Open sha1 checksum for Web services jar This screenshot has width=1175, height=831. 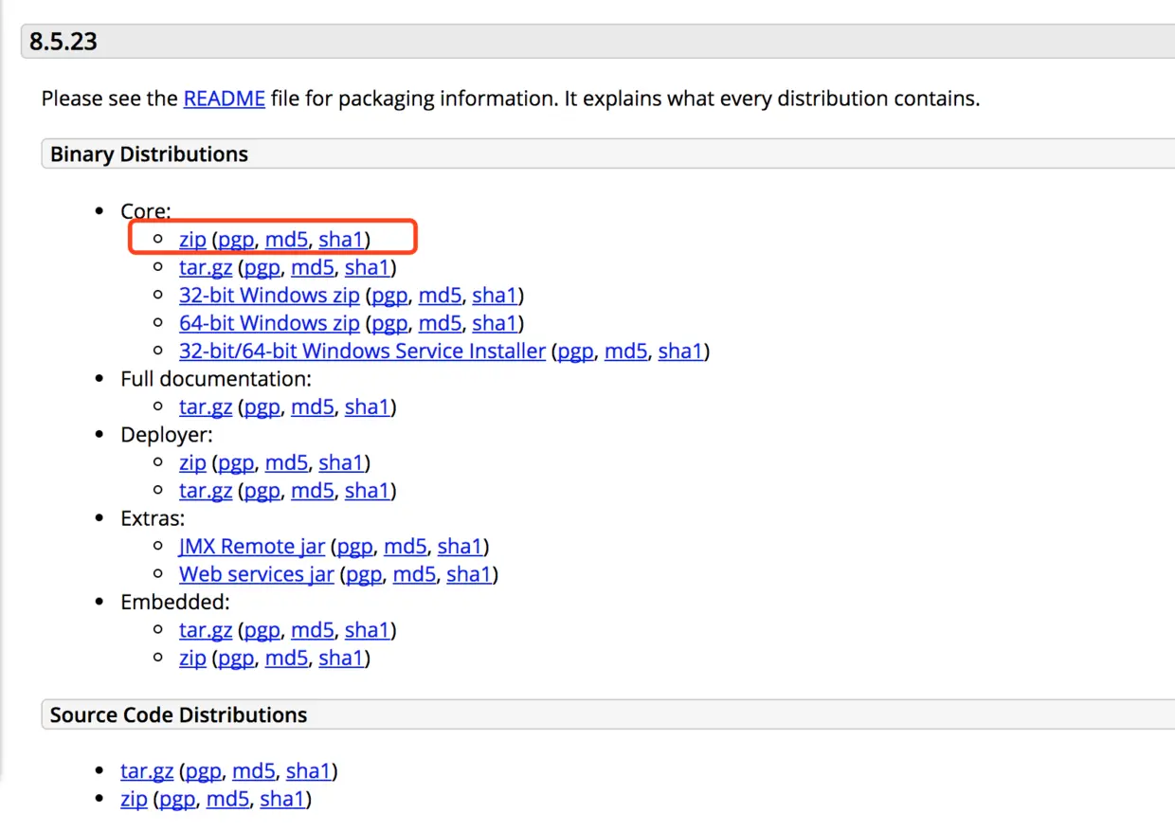coord(469,574)
